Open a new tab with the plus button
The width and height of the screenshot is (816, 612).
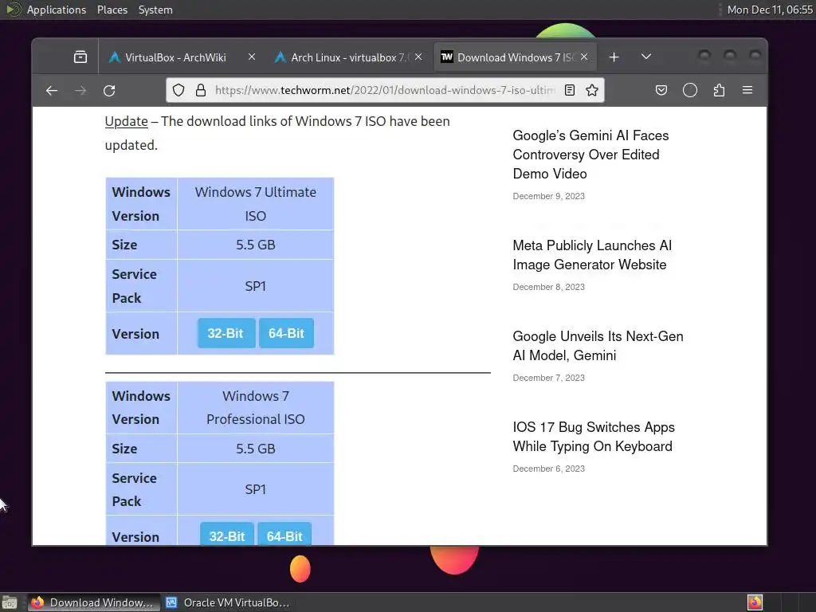pos(614,57)
